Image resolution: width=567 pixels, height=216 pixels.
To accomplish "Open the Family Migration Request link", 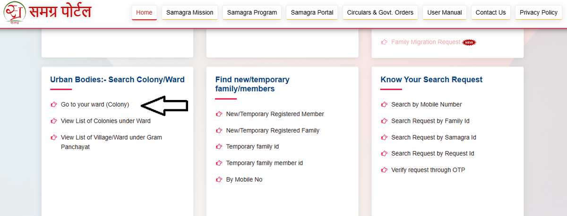I will pyautogui.click(x=426, y=42).
